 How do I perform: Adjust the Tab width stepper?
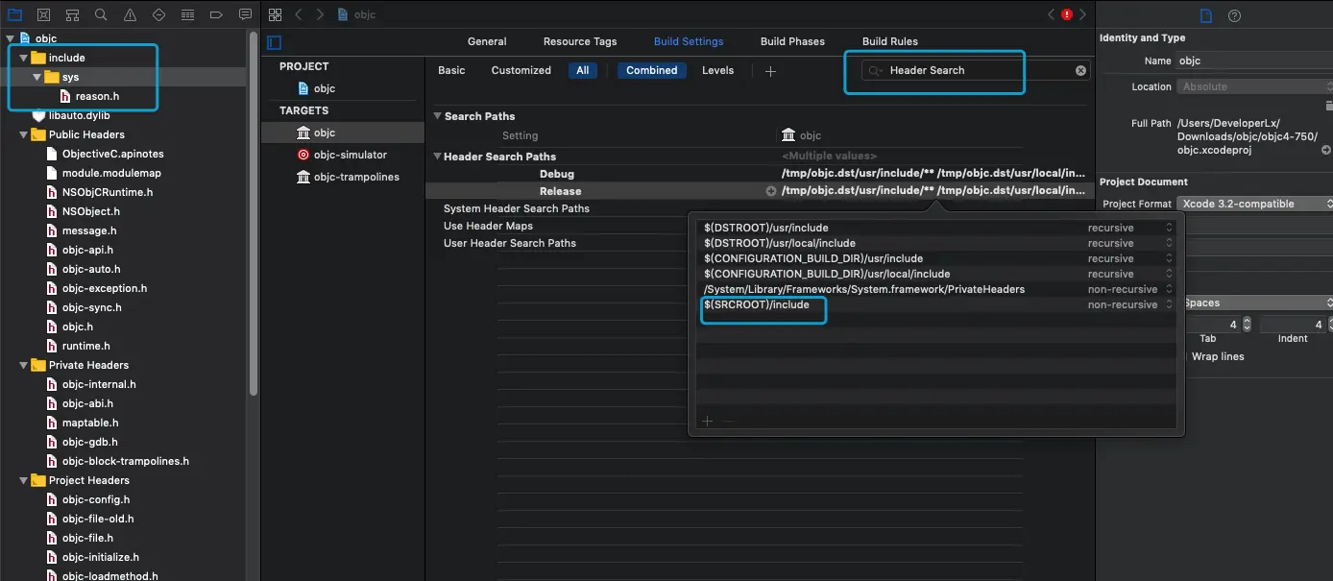[1247, 325]
